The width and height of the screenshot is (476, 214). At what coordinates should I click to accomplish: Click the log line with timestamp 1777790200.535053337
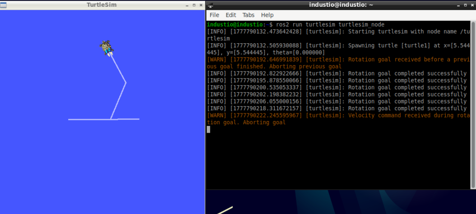[x=336, y=88]
